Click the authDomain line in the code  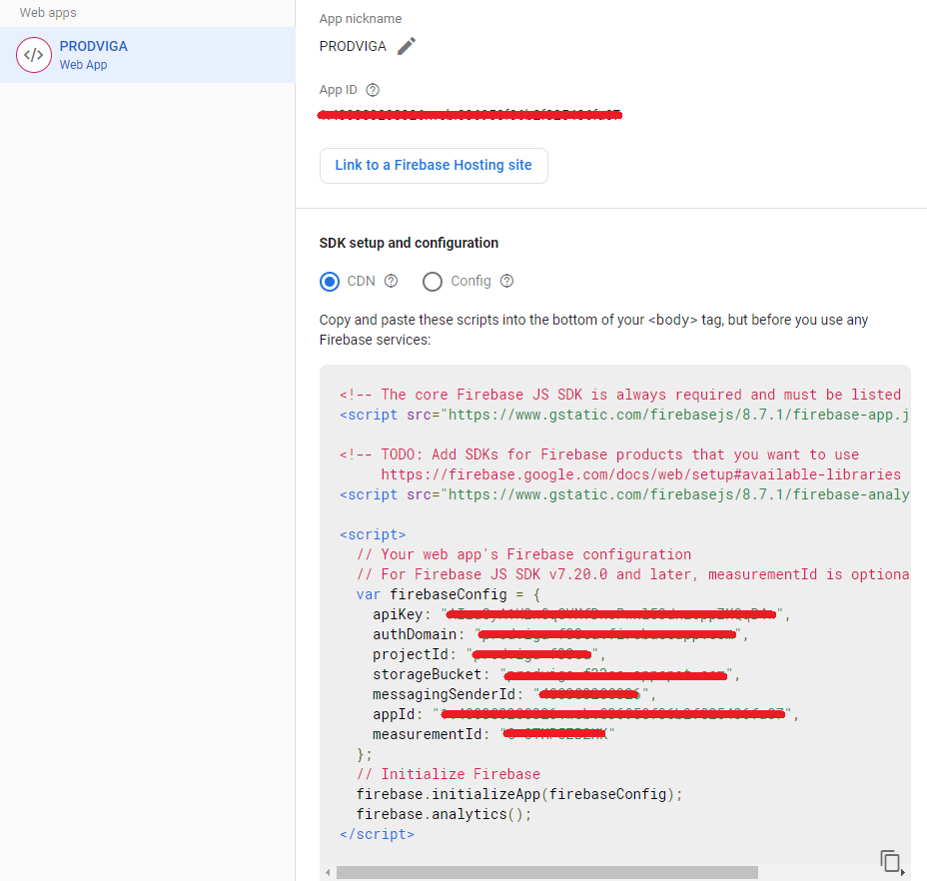coord(560,634)
